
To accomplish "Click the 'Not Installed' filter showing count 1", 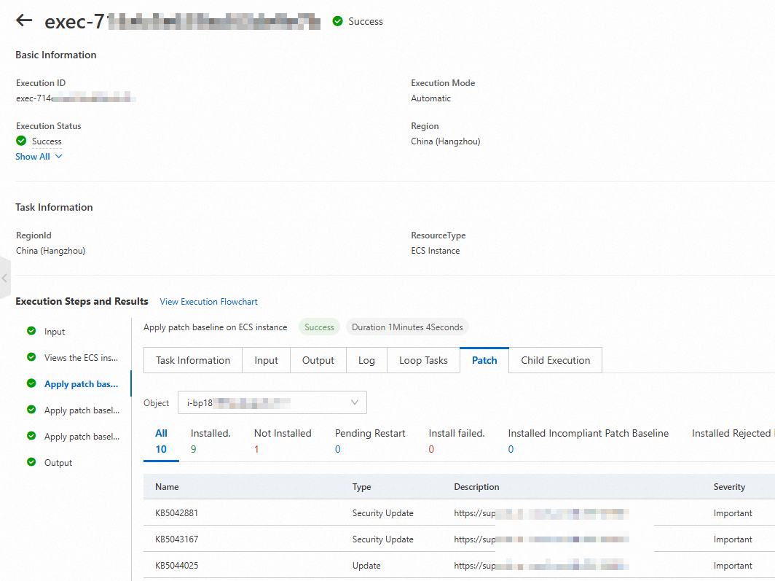I will 283,440.
